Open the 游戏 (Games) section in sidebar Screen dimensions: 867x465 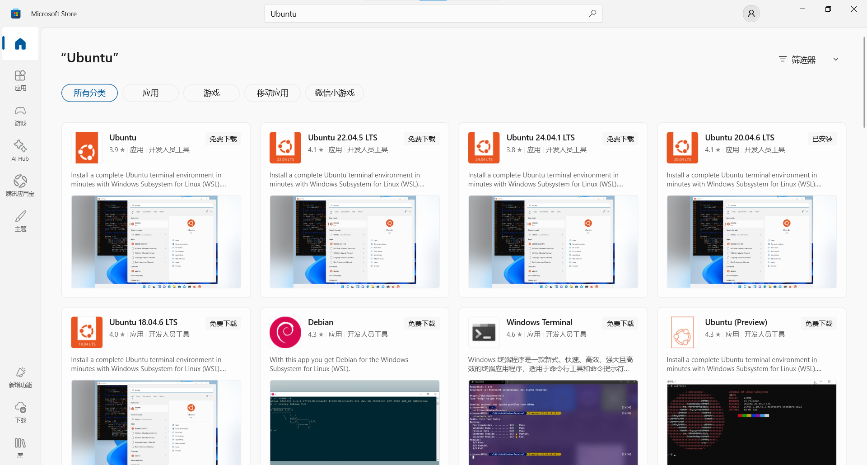[x=20, y=116]
